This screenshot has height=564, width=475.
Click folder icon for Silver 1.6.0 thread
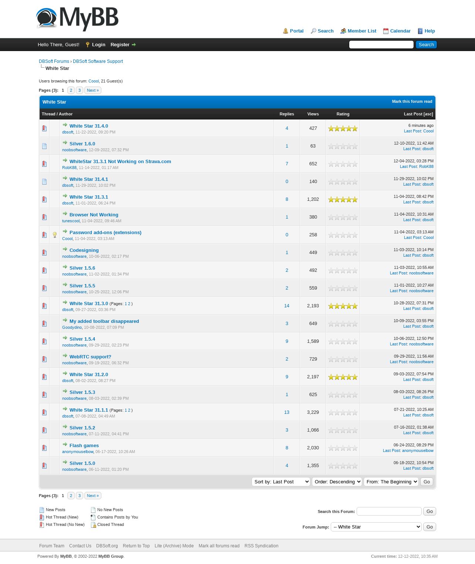[44, 146]
